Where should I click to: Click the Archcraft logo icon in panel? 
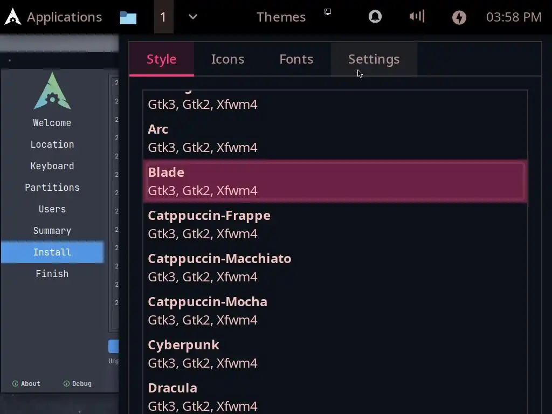click(13, 17)
